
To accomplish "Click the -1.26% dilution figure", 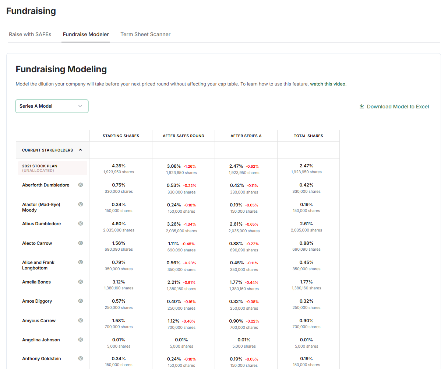I will (190, 167).
